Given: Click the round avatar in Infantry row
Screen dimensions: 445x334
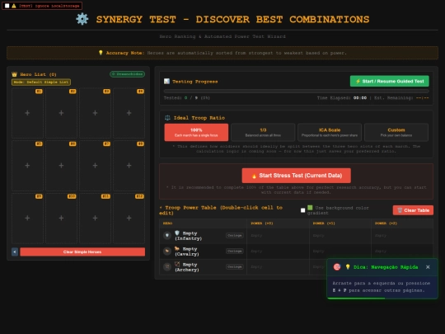Looking at the screenshot, I should click(x=167, y=235).
